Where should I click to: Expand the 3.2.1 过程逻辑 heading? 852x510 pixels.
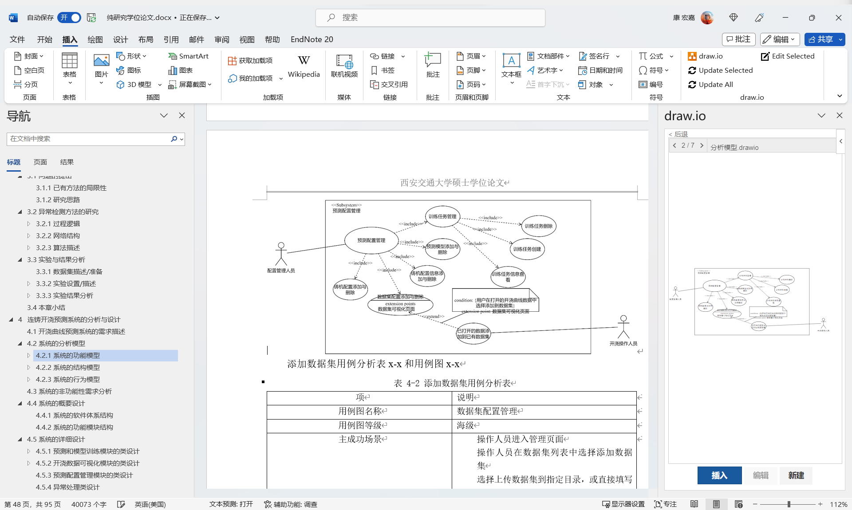click(29, 224)
